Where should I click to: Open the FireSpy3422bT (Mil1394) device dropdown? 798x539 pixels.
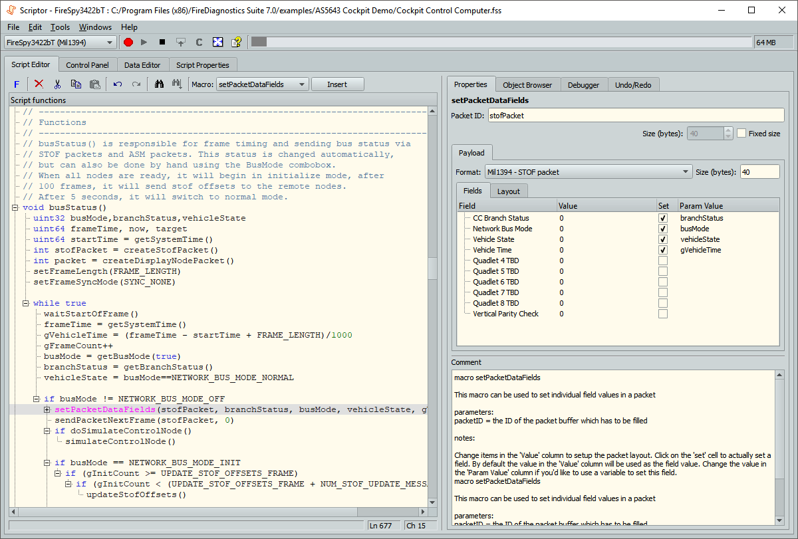tap(60, 42)
